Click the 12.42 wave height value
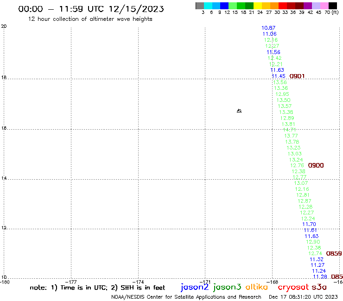The height and width of the screenshot is (301, 343). pyautogui.click(x=274, y=58)
